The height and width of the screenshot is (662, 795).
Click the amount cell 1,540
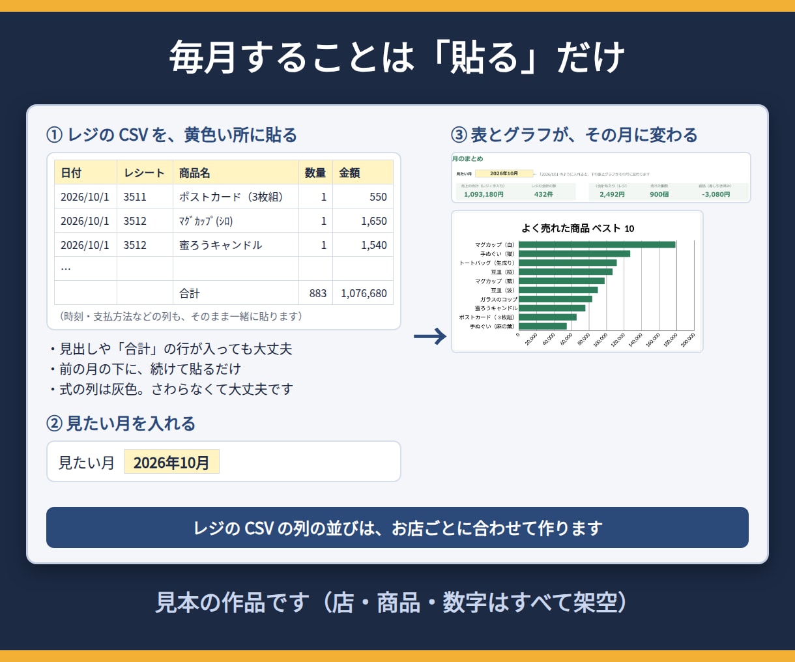coord(363,245)
